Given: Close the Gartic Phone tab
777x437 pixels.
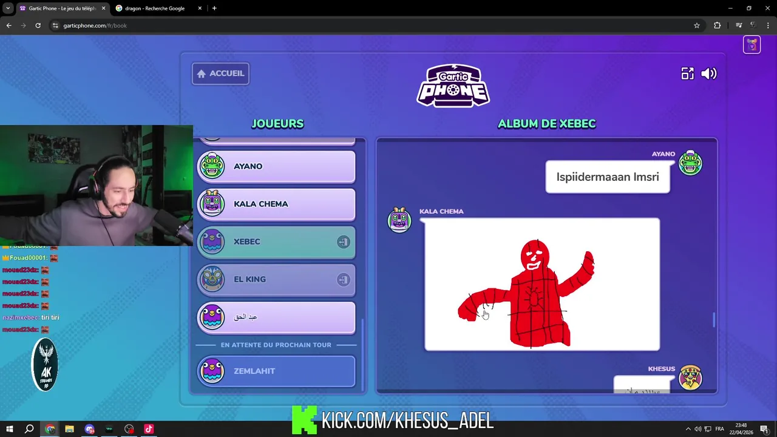Looking at the screenshot, I should click(x=103, y=8).
